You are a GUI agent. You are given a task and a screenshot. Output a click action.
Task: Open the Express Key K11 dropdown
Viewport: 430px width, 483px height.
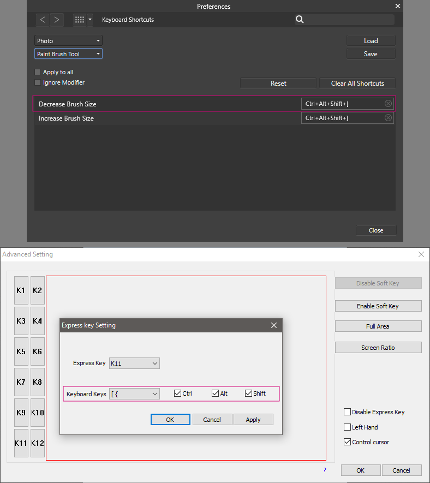coord(134,363)
